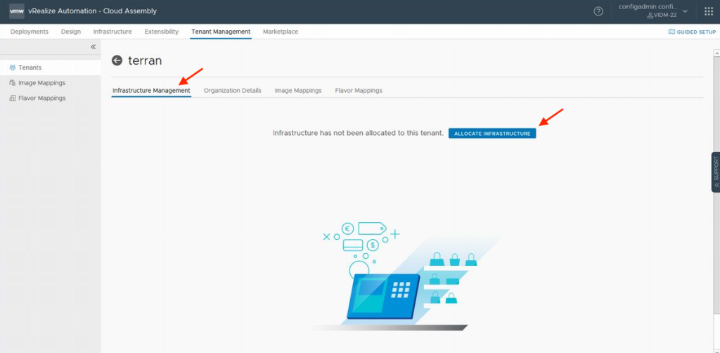Click the Tenants sidebar icon
The height and width of the screenshot is (353, 720).
(x=13, y=68)
